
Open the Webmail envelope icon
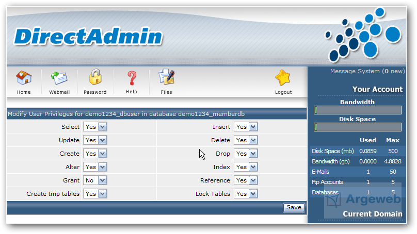tap(59, 78)
